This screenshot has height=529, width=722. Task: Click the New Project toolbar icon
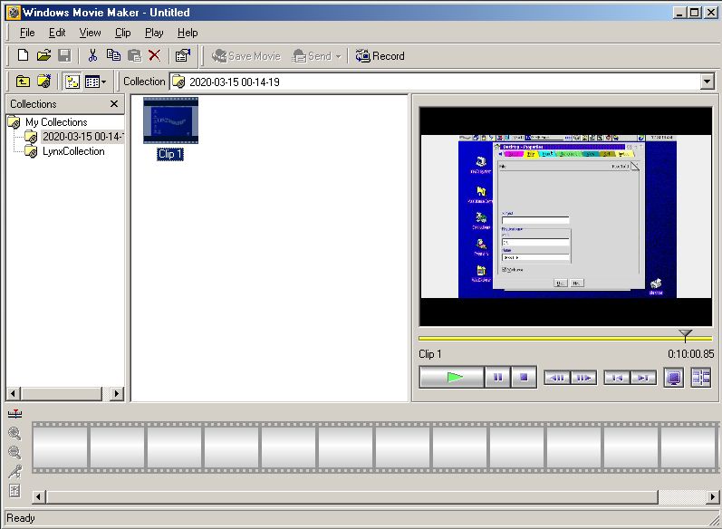[24, 56]
